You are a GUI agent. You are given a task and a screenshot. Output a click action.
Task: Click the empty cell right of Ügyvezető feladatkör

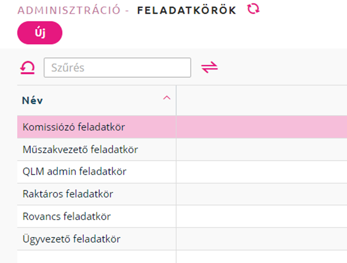coord(262,239)
